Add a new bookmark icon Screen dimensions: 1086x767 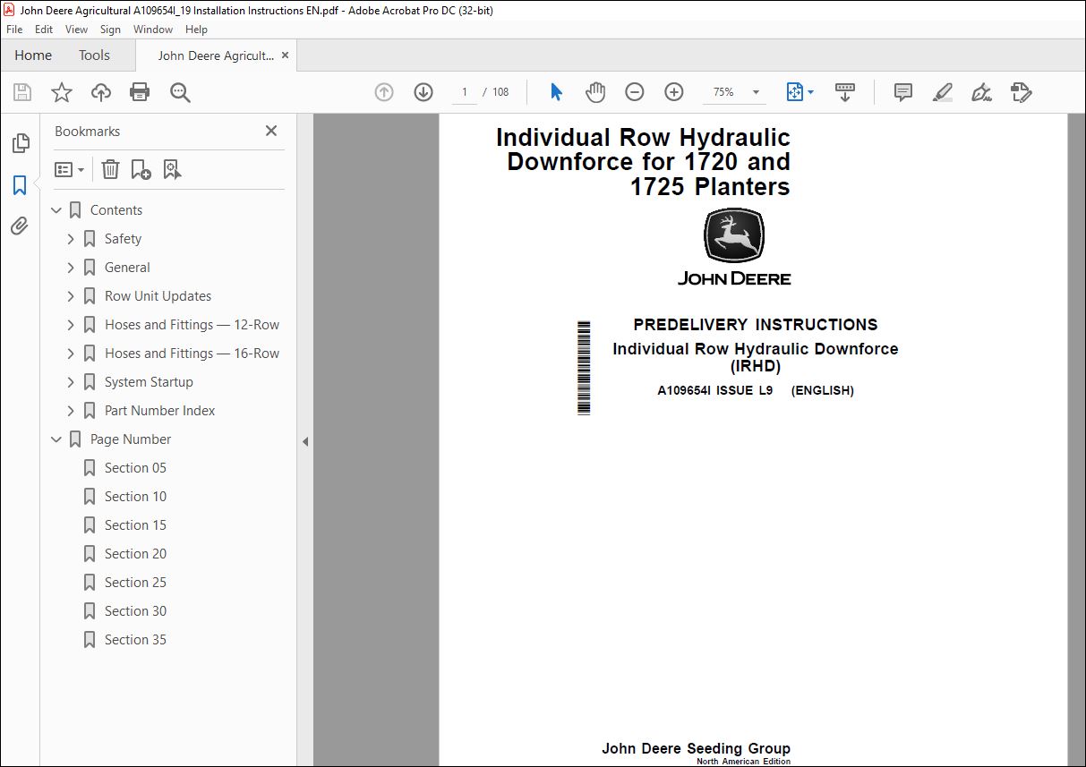141,169
